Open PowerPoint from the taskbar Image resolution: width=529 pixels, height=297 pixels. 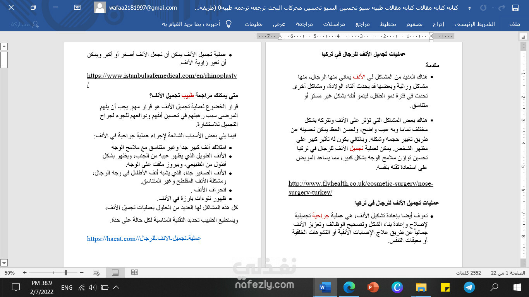click(x=373, y=287)
